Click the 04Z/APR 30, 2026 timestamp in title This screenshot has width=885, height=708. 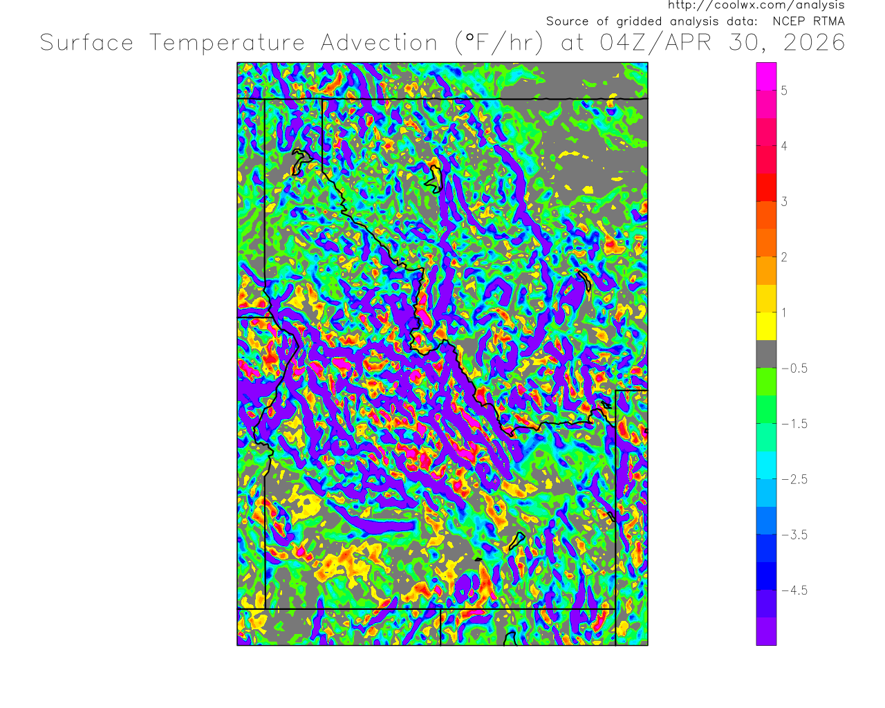pos(723,43)
